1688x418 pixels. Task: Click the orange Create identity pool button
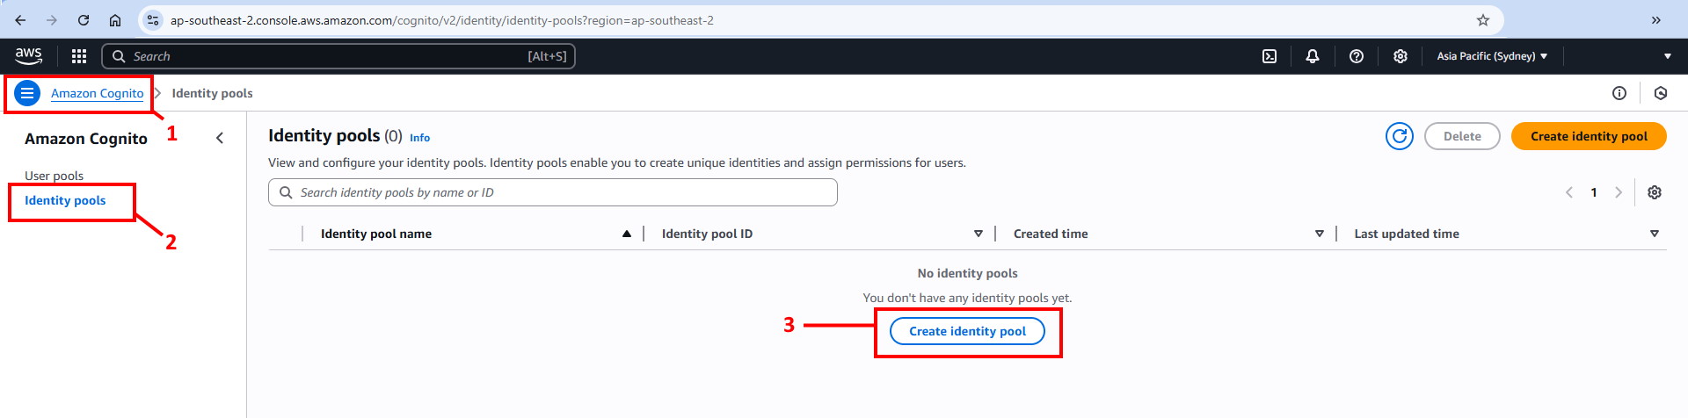[x=1589, y=136]
